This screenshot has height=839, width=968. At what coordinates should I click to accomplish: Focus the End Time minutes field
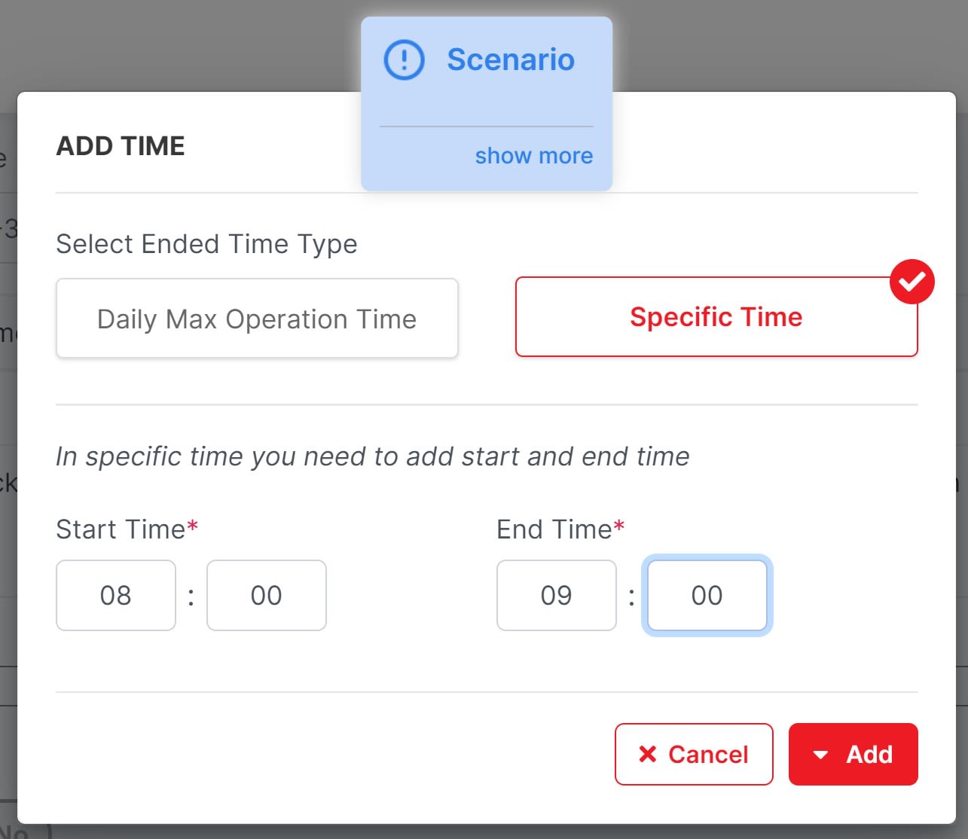click(x=707, y=595)
